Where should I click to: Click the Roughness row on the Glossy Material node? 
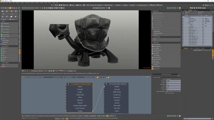point(117,95)
